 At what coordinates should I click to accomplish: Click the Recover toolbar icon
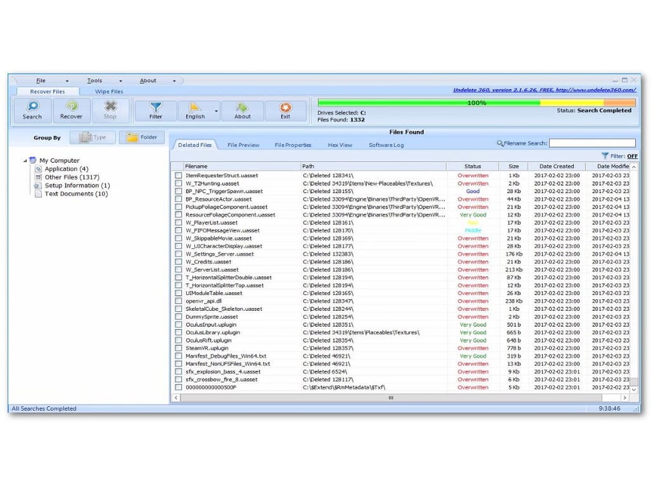(x=71, y=110)
